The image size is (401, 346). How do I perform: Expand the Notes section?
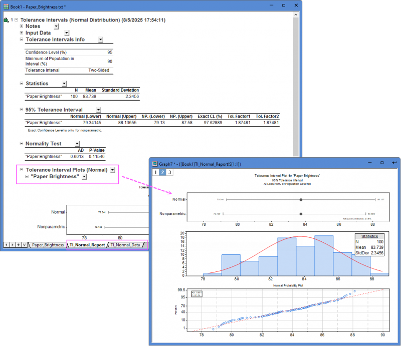21,26
